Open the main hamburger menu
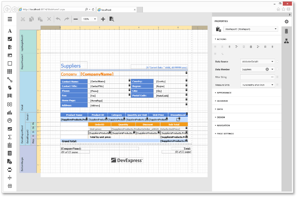 (x=10, y=19)
